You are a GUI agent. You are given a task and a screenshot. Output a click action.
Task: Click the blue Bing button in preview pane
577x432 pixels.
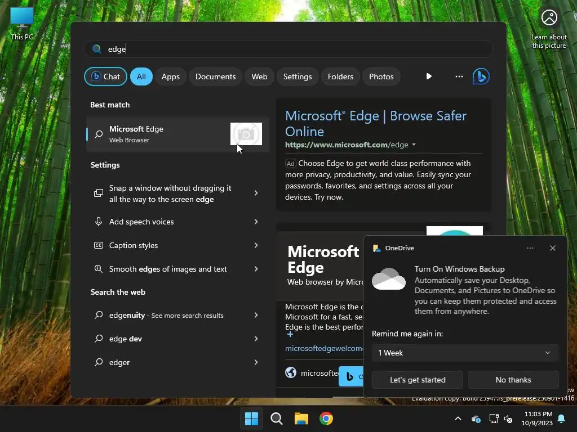click(x=350, y=376)
